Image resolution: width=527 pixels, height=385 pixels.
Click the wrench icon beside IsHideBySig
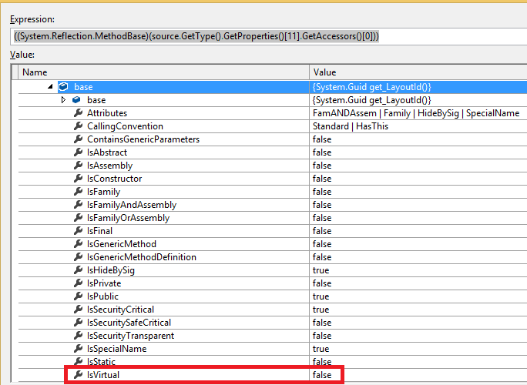pos(78,270)
